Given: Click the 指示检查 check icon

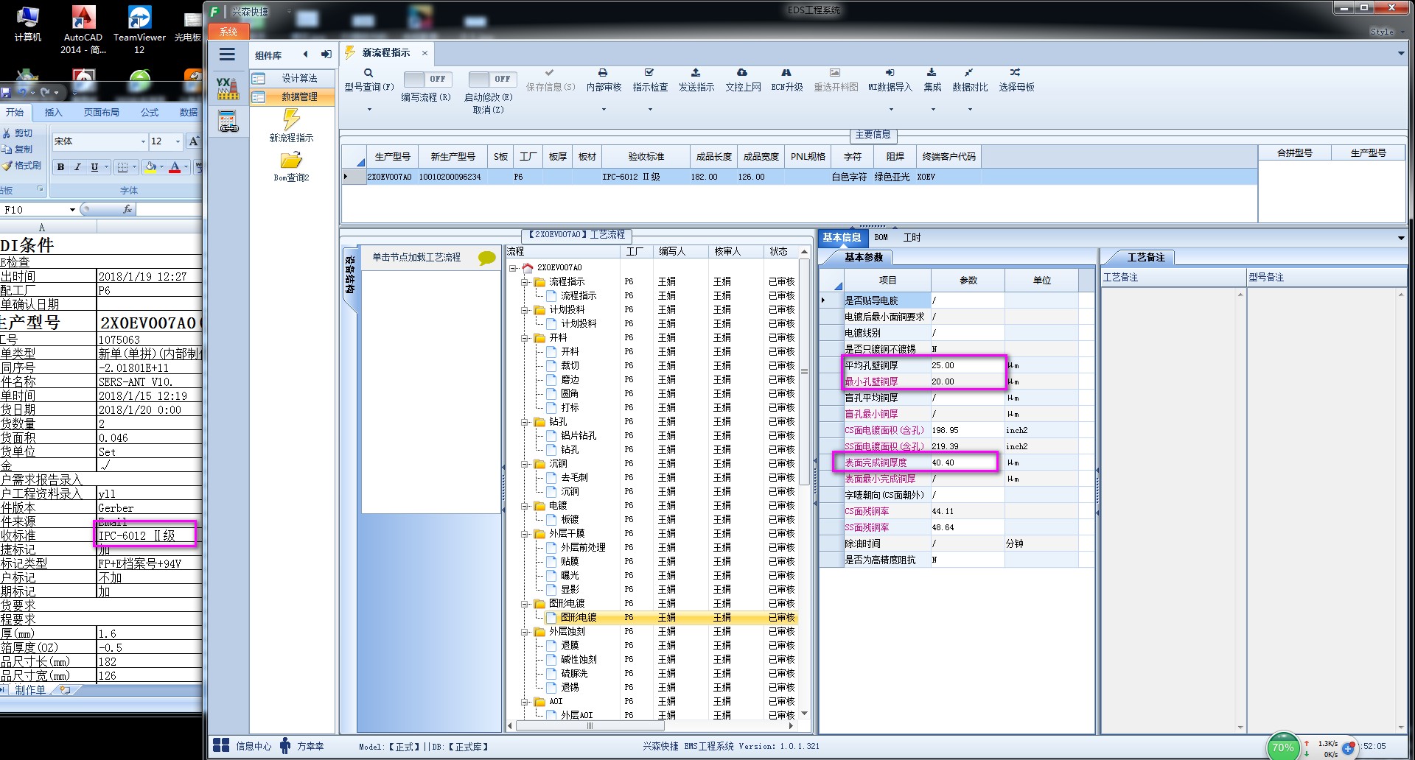Looking at the screenshot, I should coord(649,73).
